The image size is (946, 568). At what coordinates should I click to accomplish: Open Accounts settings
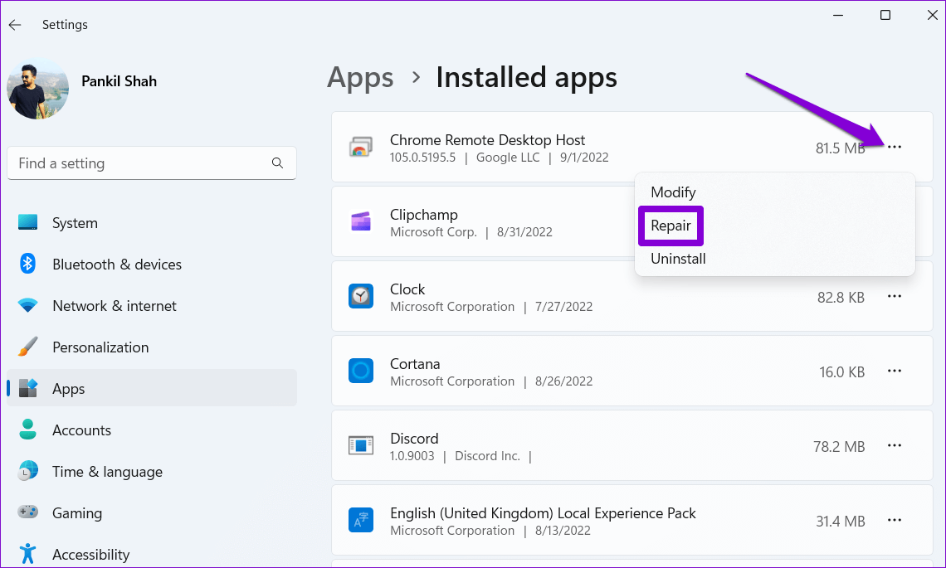coord(152,430)
